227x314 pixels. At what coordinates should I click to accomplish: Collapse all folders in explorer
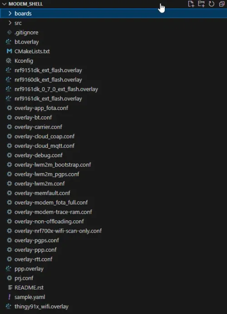point(222,4)
